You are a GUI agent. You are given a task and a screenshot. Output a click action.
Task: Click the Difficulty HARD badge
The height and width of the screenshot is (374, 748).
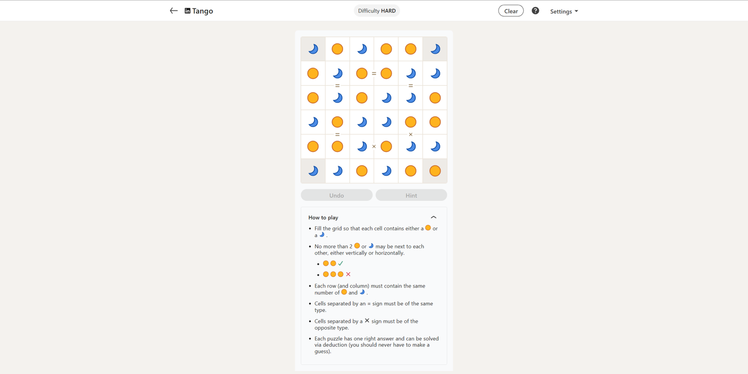pos(377,11)
